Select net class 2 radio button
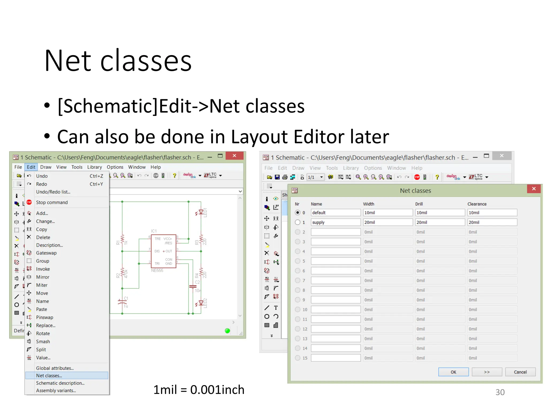 (x=298, y=232)
